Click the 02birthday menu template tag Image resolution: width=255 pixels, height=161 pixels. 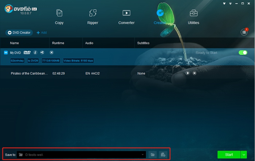click(x=17, y=61)
